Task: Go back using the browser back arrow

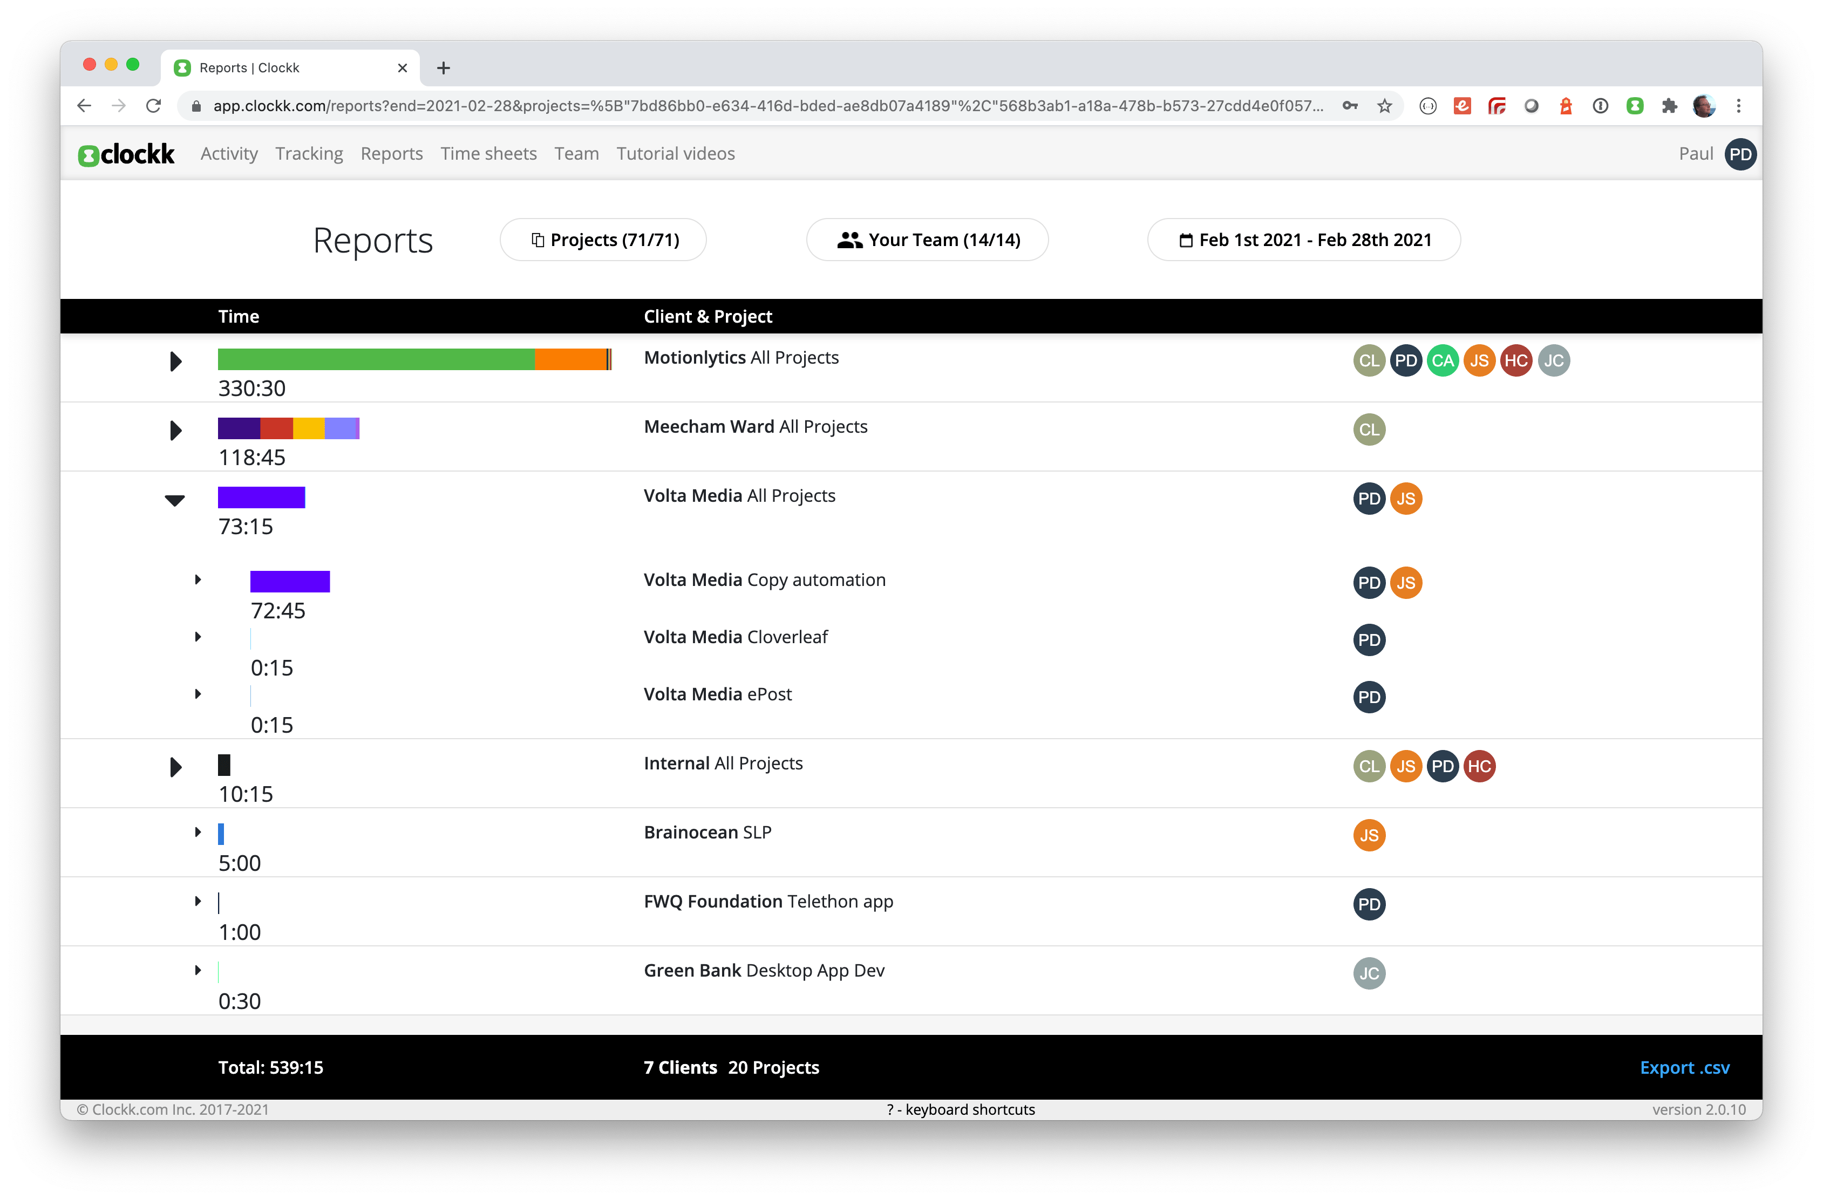Action: [84, 106]
